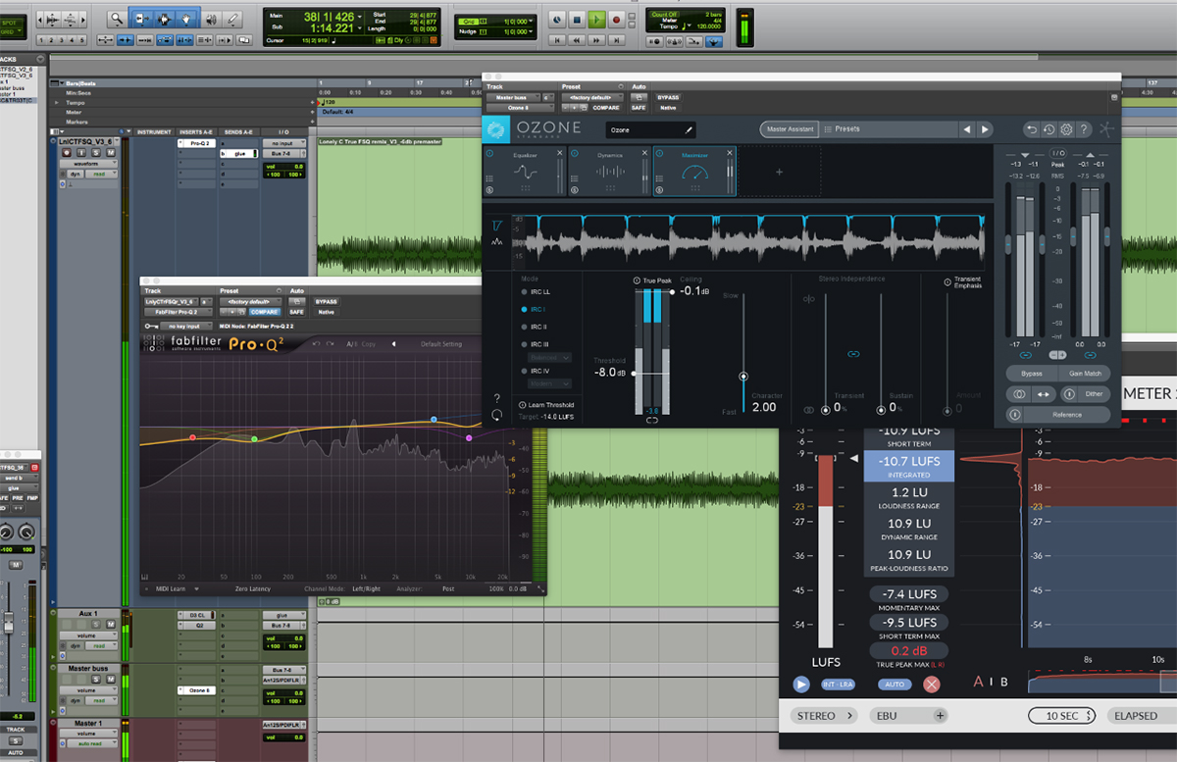Image resolution: width=1177 pixels, height=762 pixels.
Task: Open the Ozone undo history icon
Action: 1049,129
